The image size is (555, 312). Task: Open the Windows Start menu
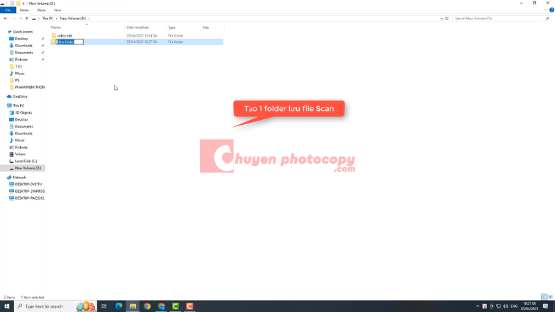(7, 306)
